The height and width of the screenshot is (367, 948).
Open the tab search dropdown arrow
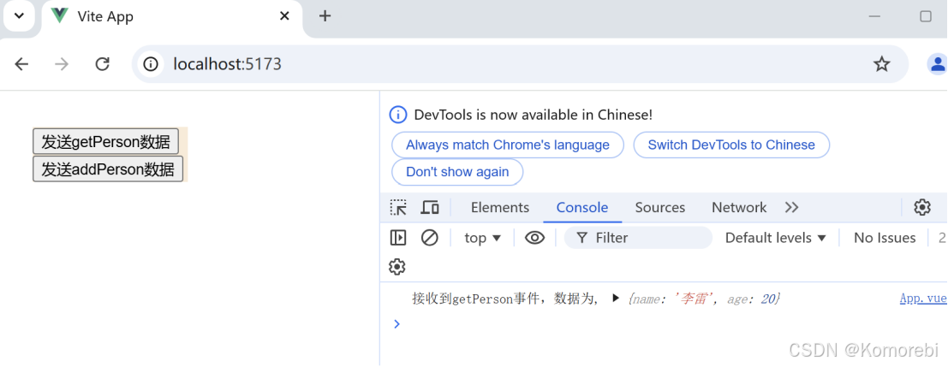[20, 15]
